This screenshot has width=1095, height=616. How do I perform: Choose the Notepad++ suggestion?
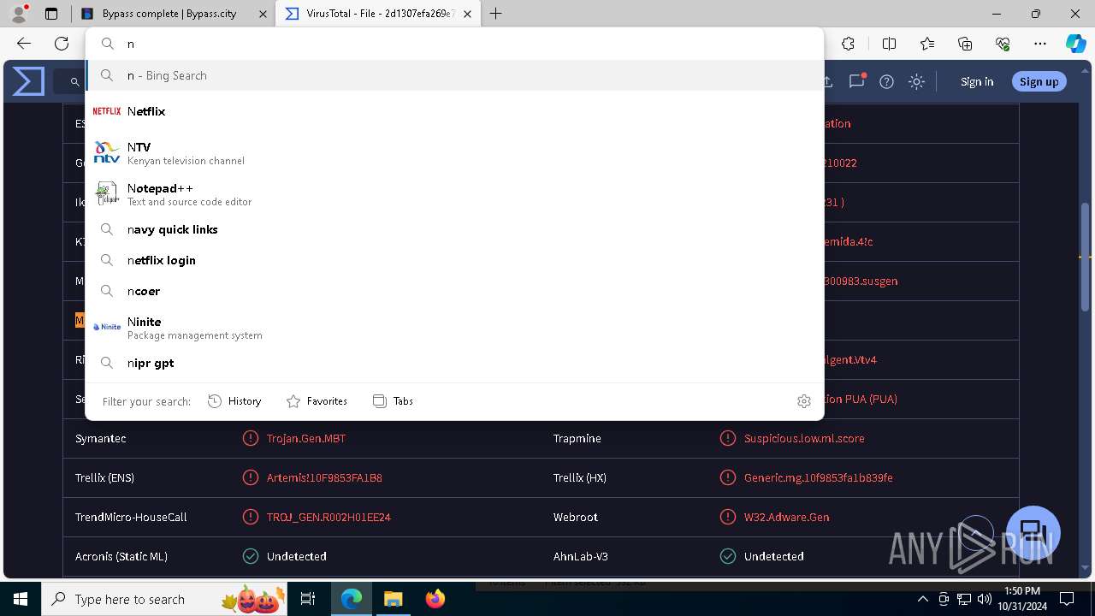pos(454,194)
